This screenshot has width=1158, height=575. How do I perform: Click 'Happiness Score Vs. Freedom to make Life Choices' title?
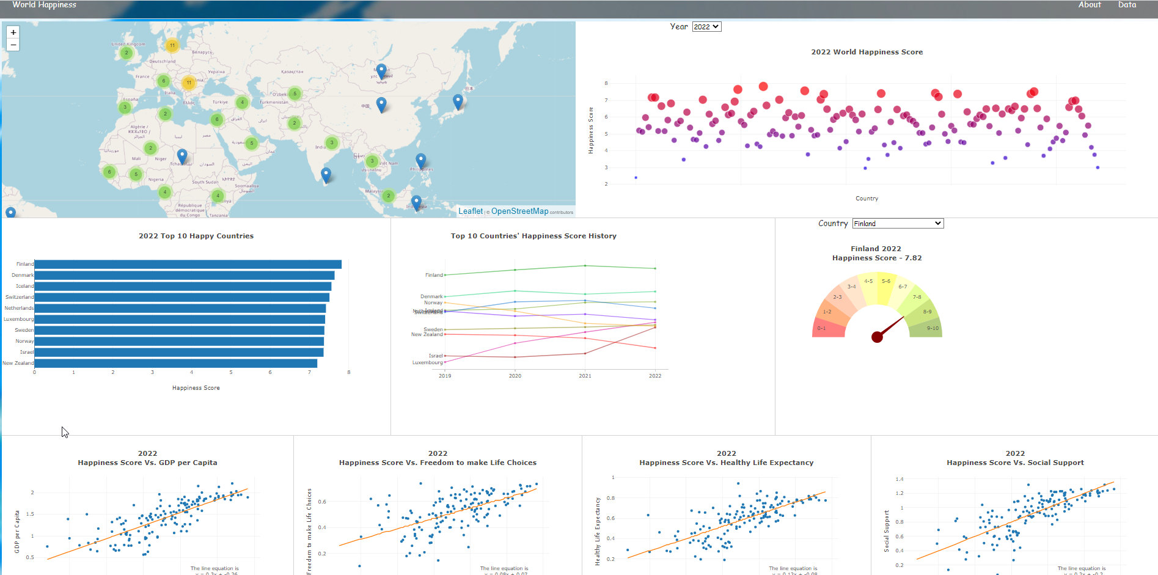pos(438,463)
